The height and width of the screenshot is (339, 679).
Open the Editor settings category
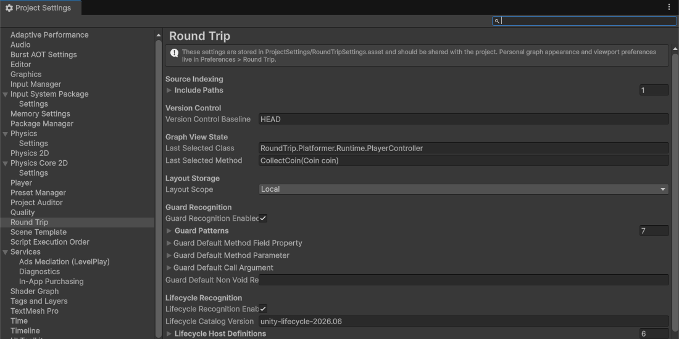click(21, 65)
